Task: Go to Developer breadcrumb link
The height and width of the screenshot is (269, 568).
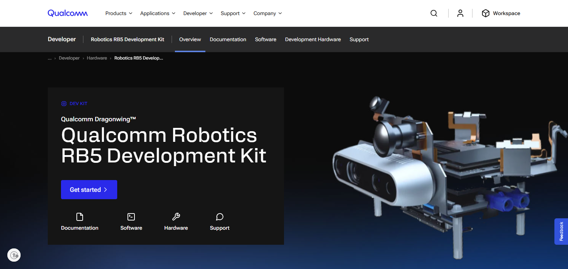Action: coord(69,58)
